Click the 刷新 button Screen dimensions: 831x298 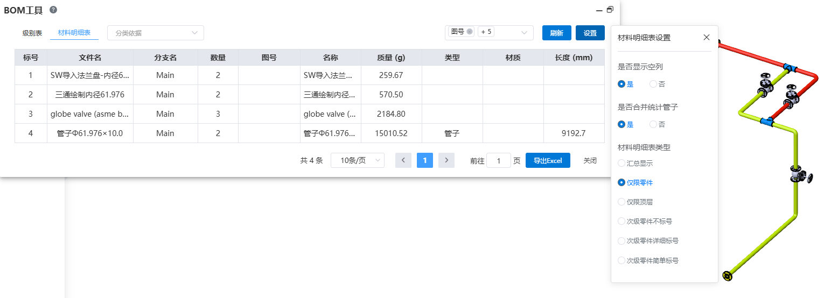(x=556, y=33)
